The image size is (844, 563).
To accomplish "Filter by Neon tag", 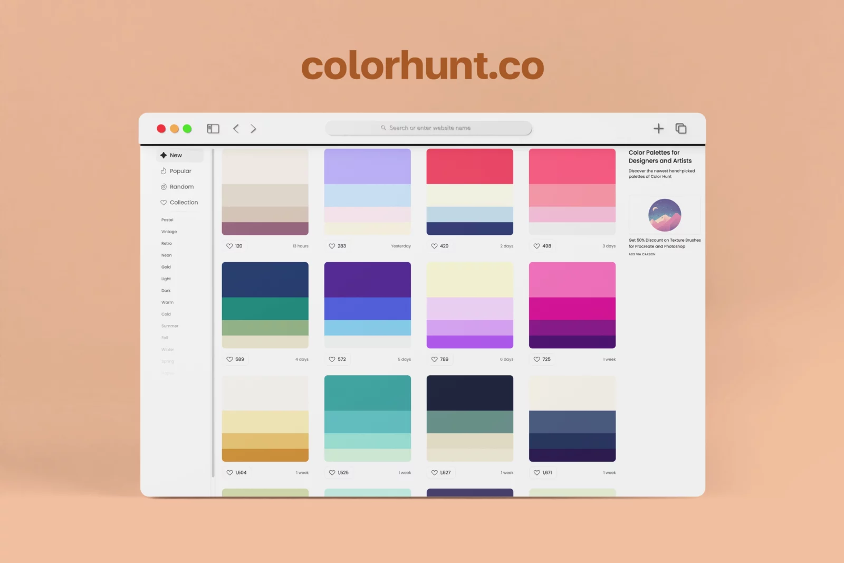I will tap(166, 255).
